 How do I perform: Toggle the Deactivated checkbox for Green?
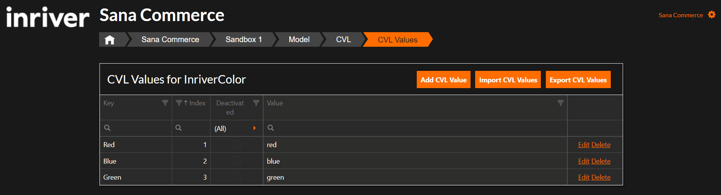[237, 176]
